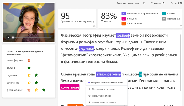Click info icon on accuracy card
The height and width of the screenshot is (106, 184).
click(181, 26)
